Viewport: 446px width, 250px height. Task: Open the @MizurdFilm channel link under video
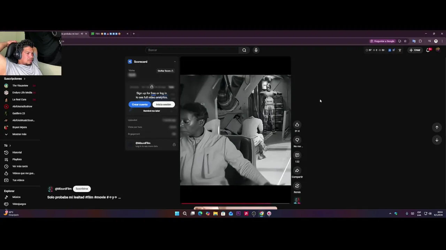tap(63, 189)
